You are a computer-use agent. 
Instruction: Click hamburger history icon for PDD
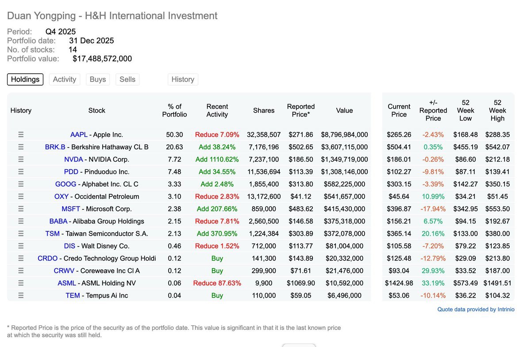coord(21,172)
